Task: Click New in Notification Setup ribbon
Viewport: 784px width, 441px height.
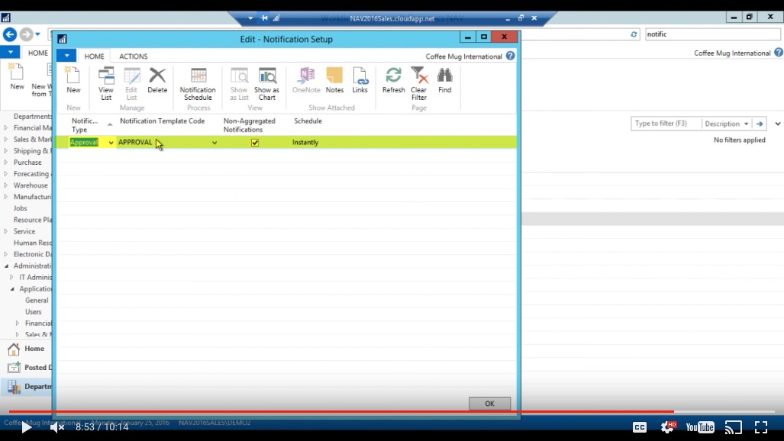Action: tap(73, 80)
